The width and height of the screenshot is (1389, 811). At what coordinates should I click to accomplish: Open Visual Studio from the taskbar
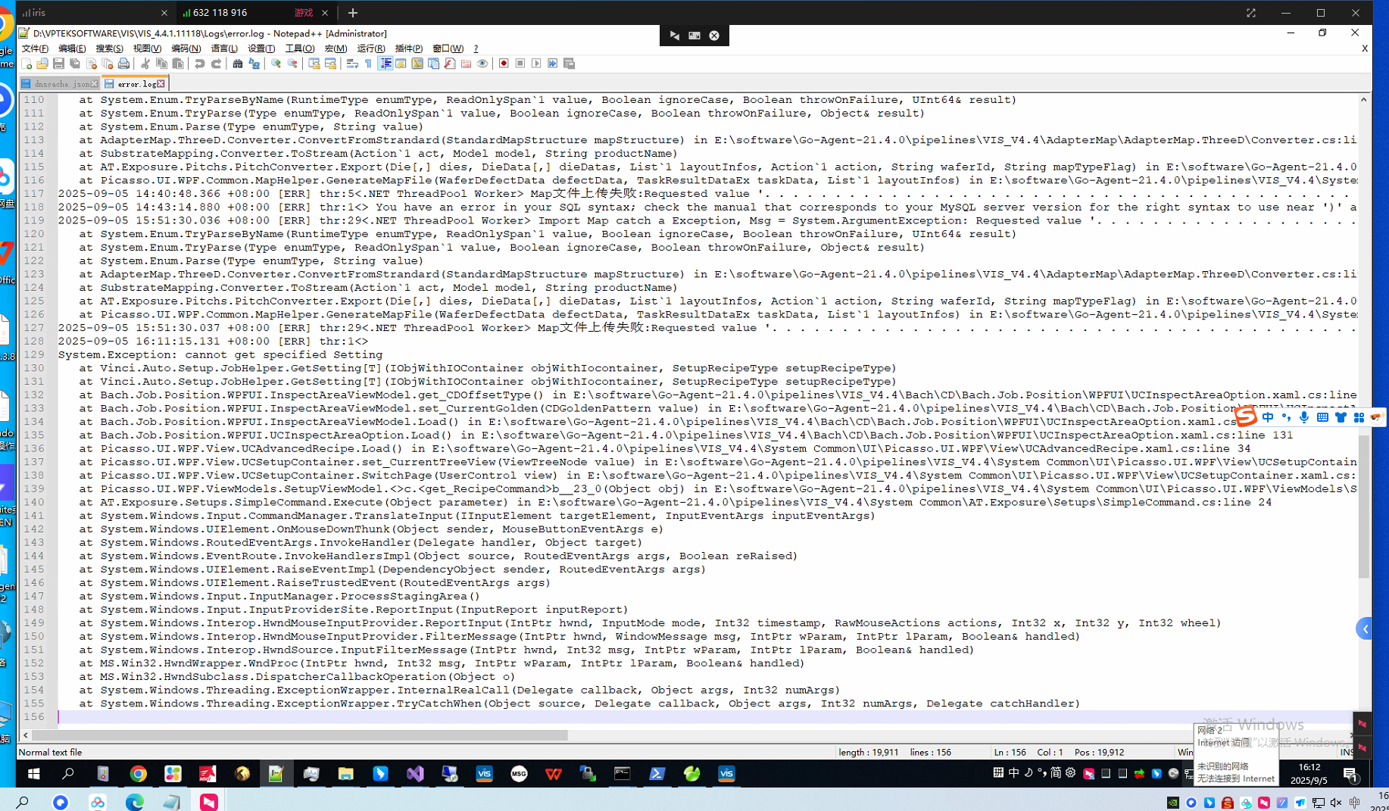(415, 774)
